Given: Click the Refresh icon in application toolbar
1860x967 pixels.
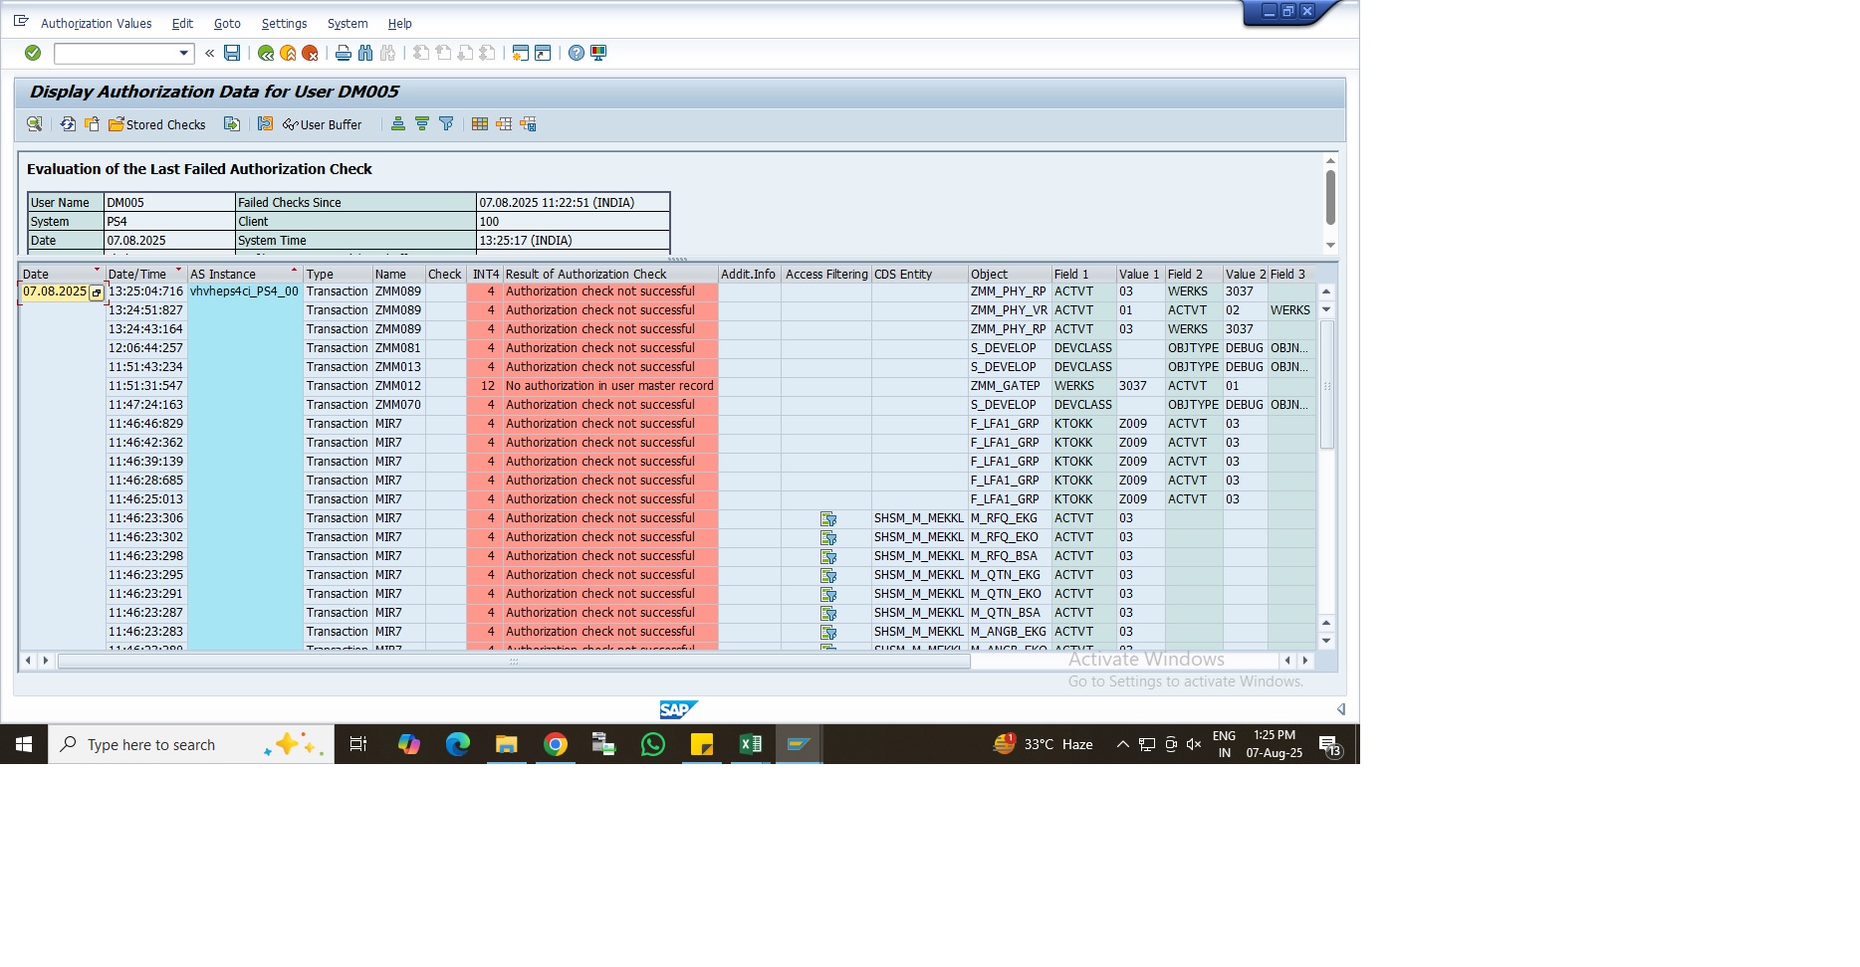Looking at the screenshot, I should tap(68, 124).
